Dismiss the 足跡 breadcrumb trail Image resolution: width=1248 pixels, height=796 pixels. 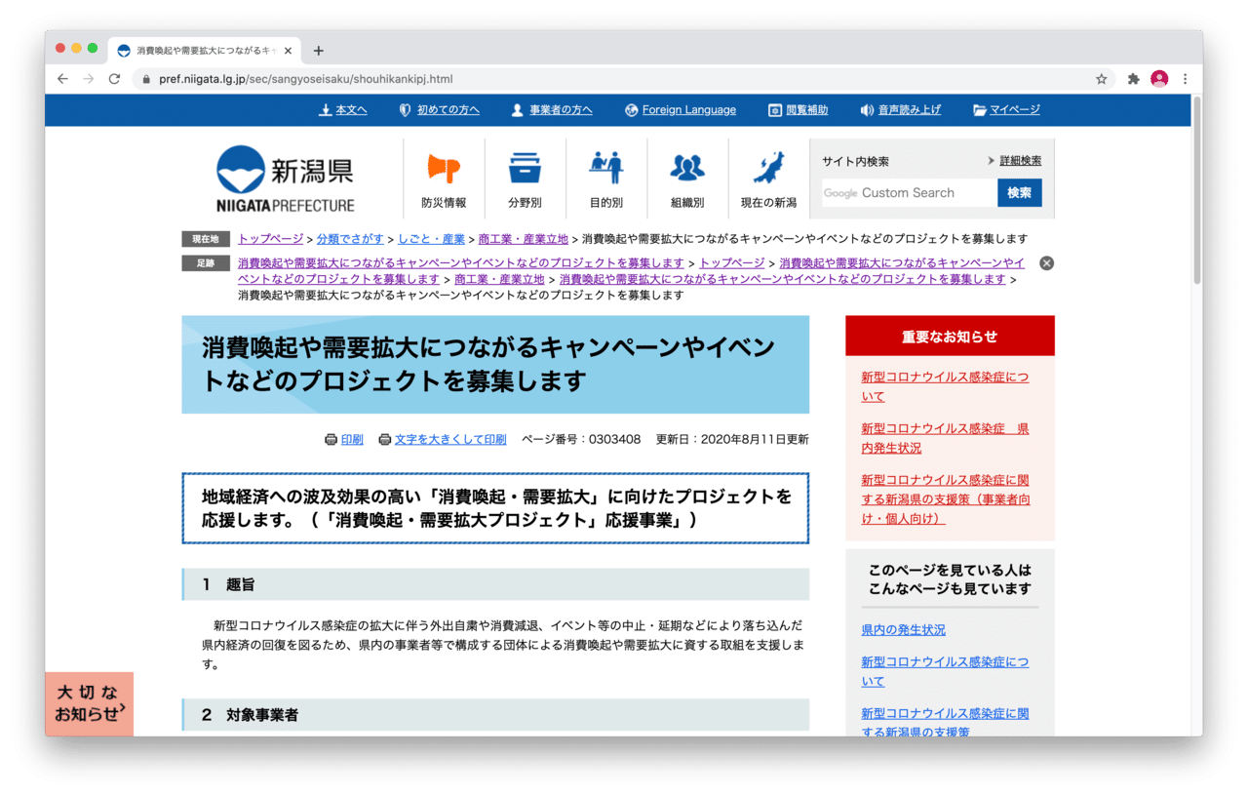coord(1045,262)
